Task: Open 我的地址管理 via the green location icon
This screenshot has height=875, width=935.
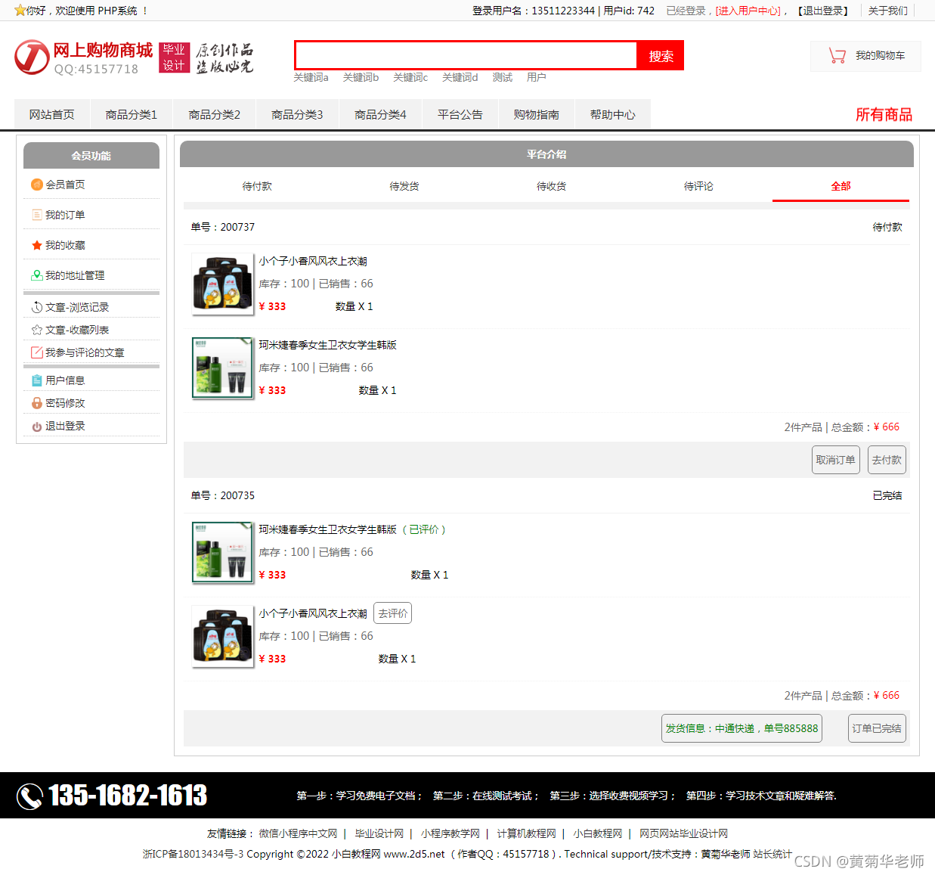Action: tap(36, 275)
